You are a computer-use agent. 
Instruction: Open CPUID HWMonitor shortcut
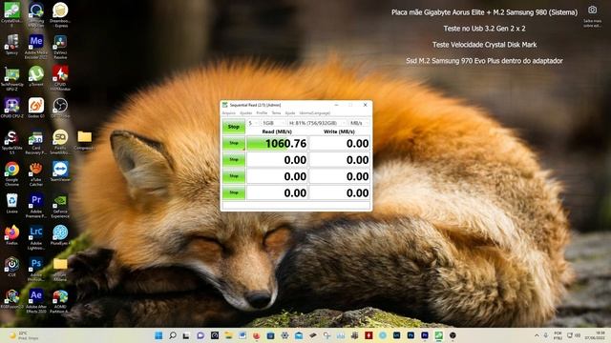click(x=60, y=78)
